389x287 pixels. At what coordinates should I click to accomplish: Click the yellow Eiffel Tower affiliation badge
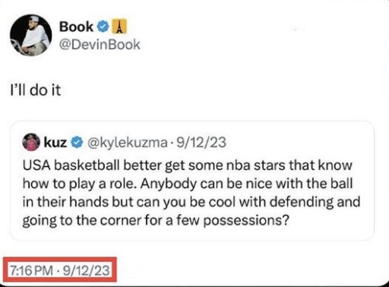[119, 27]
